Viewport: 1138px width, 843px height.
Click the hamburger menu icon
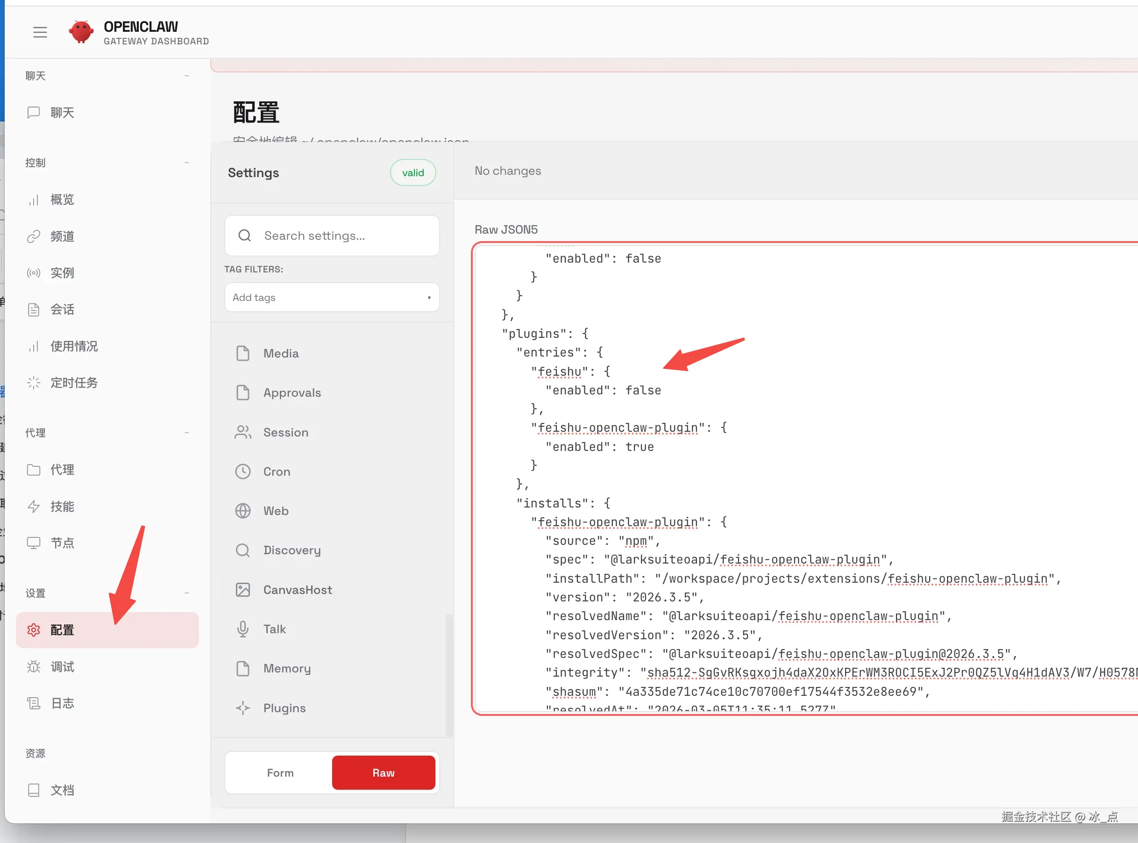point(40,32)
